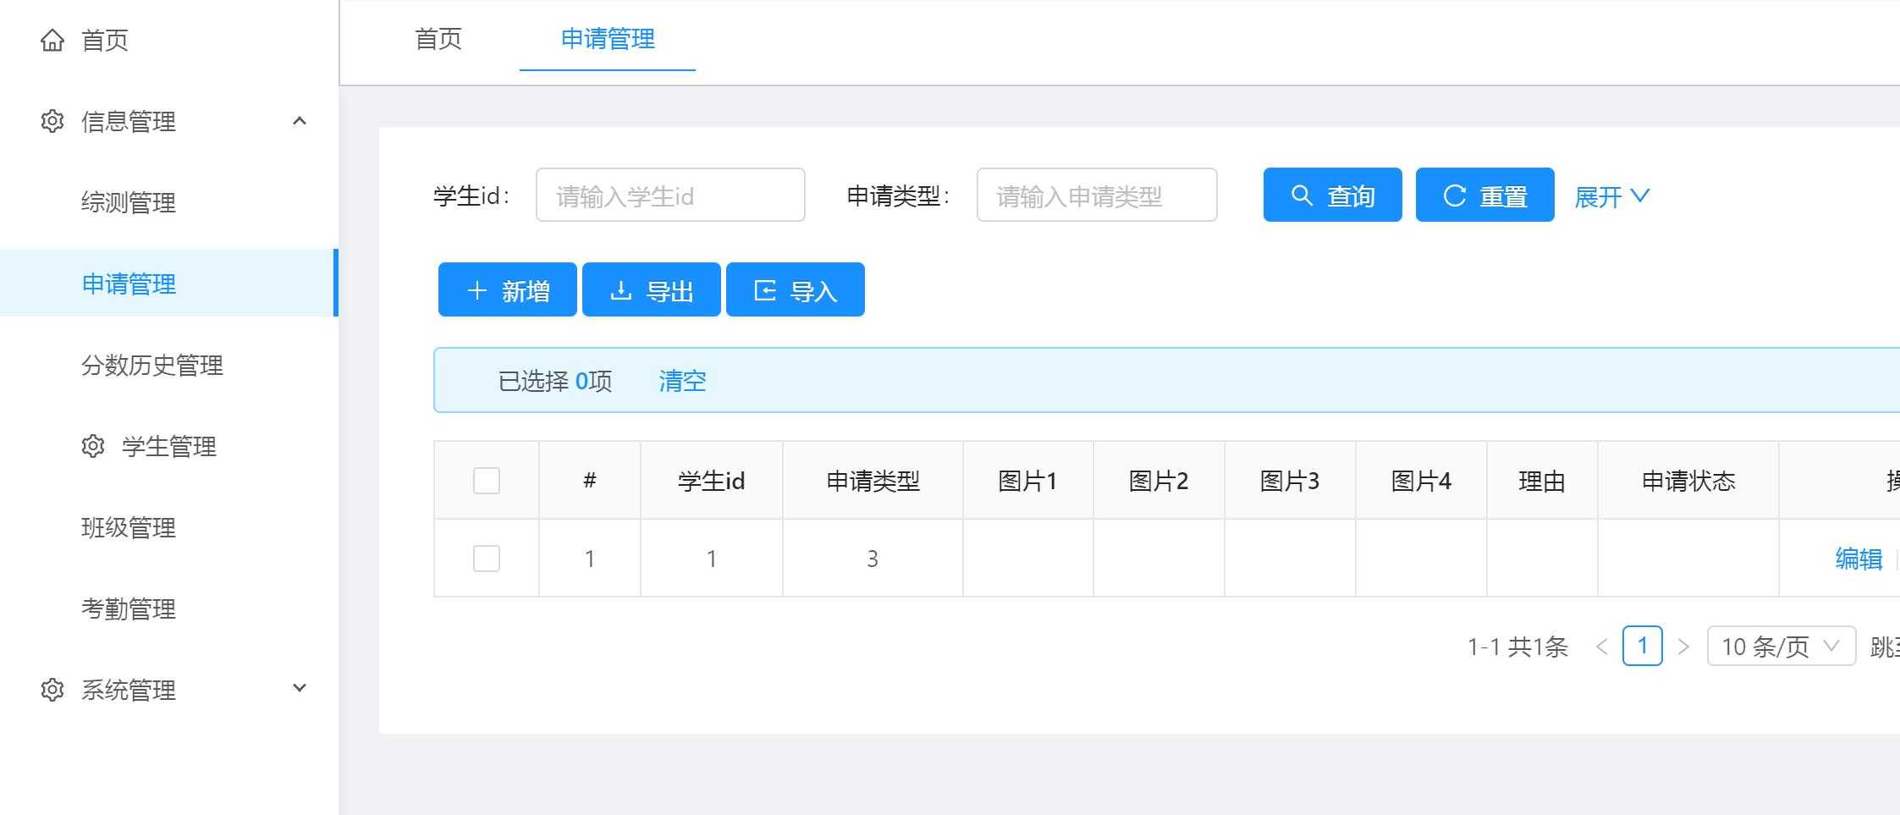
Task: Click the 图片2 column header
Action: (x=1159, y=481)
